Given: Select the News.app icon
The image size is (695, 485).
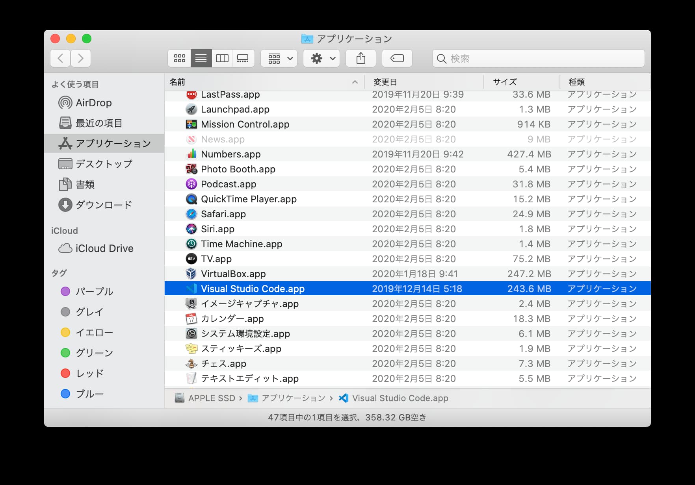Looking at the screenshot, I should click(x=191, y=139).
